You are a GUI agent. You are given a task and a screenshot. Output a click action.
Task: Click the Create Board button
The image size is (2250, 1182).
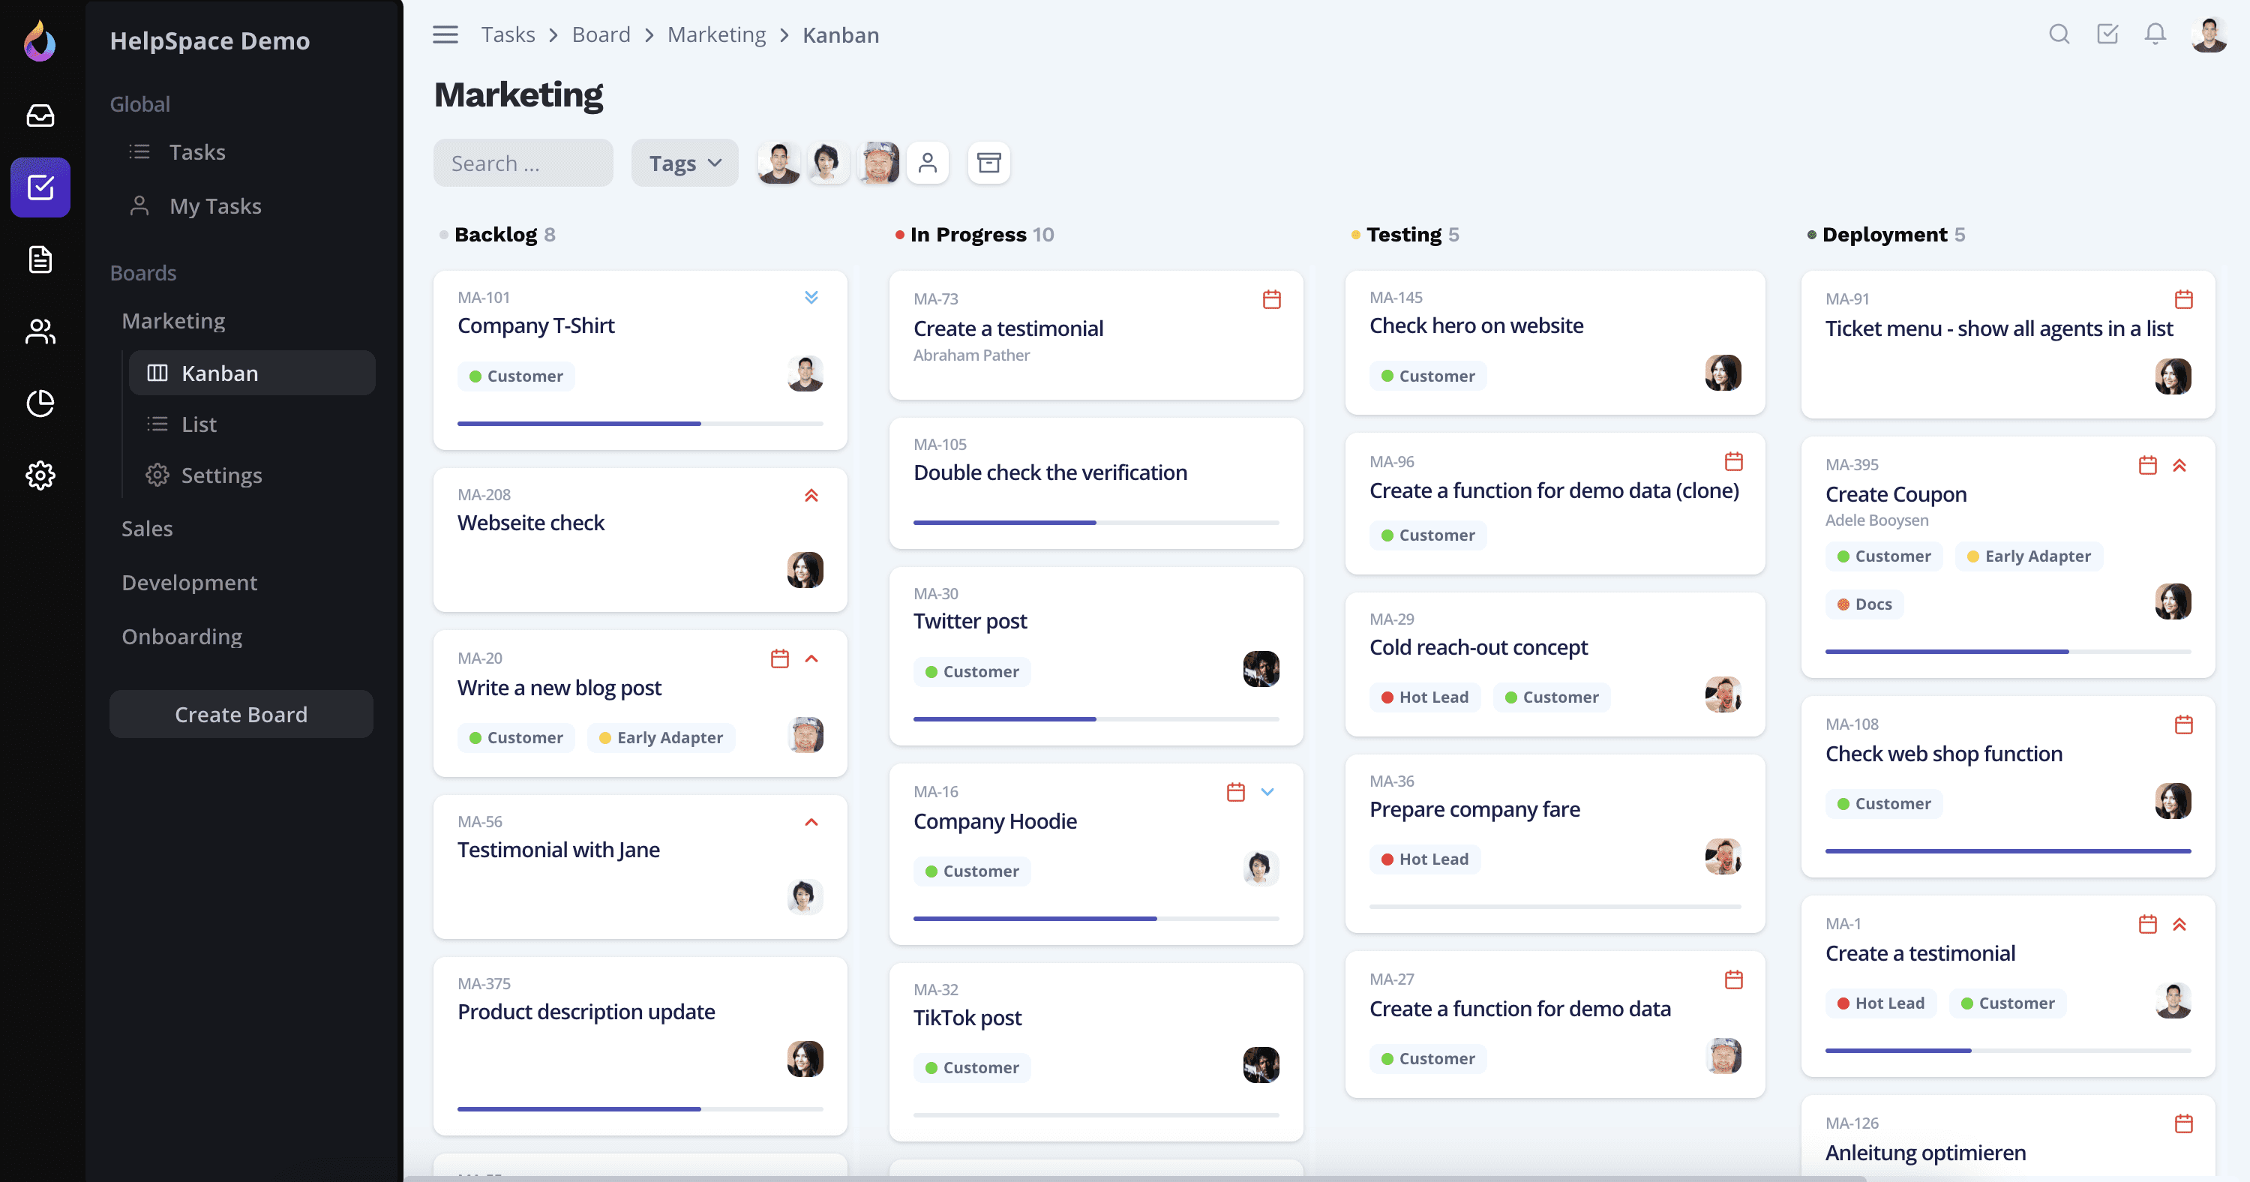[x=241, y=714]
